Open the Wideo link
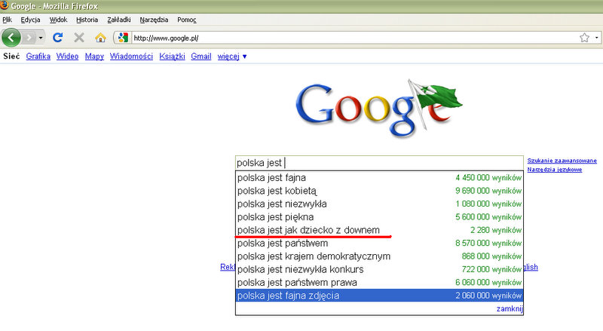The height and width of the screenshot is (331, 603). [x=67, y=57]
